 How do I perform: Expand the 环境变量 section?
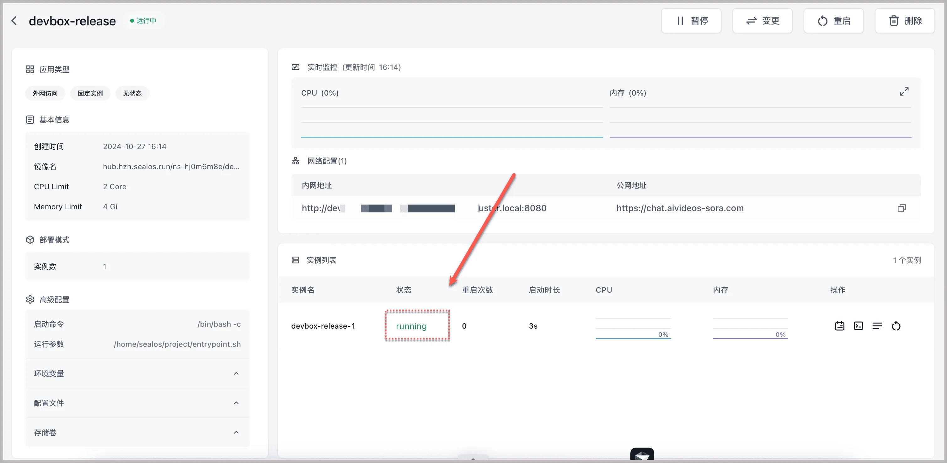(236, 373)
